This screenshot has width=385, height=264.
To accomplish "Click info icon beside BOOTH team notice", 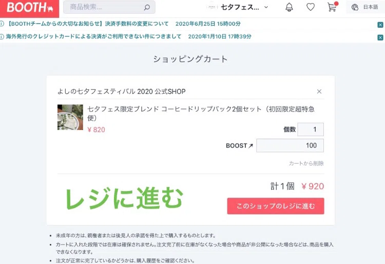I will [x=2, y=24].
